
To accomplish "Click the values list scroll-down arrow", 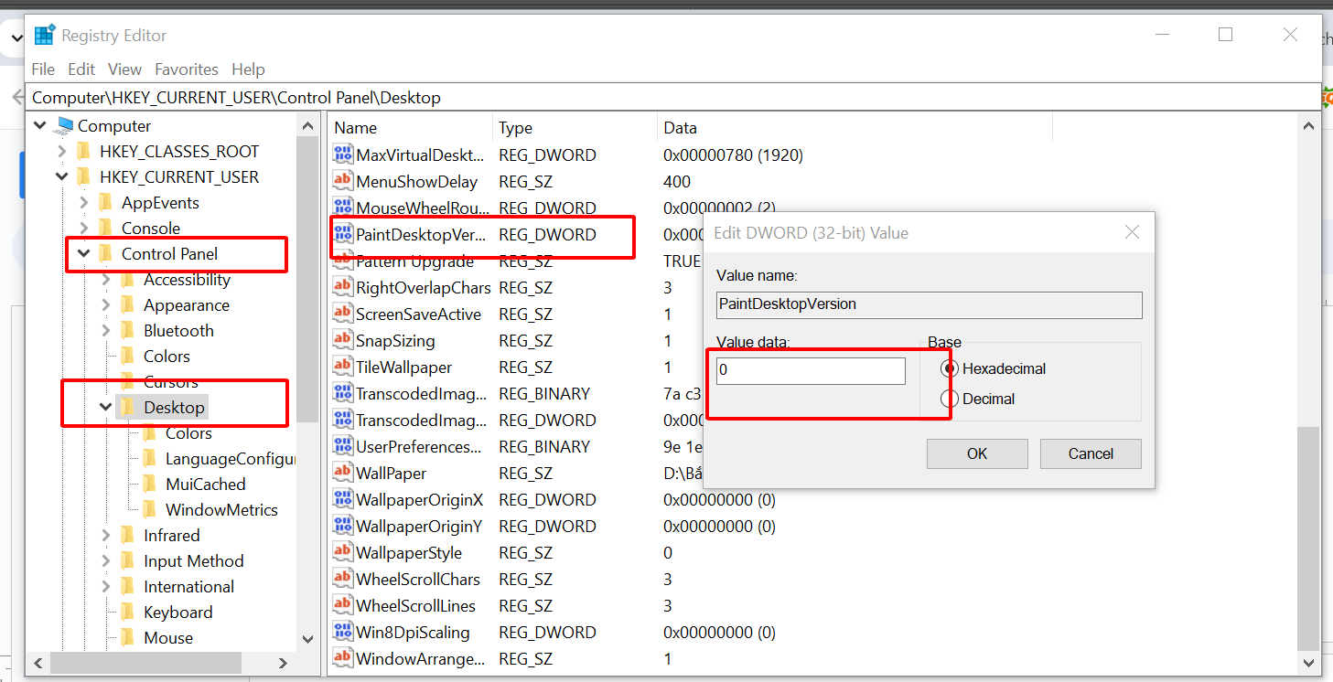I will click(x=1309, y=664).
